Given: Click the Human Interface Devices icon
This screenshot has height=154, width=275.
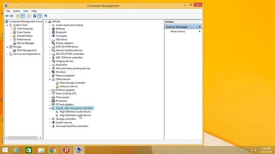Looking at the screenshot, I should (53, 50).
